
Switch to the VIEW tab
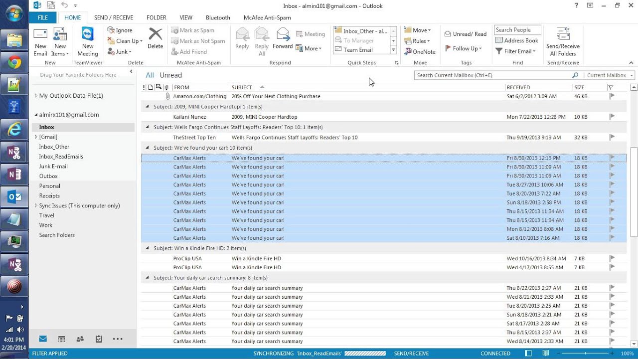tap(186, 17)
